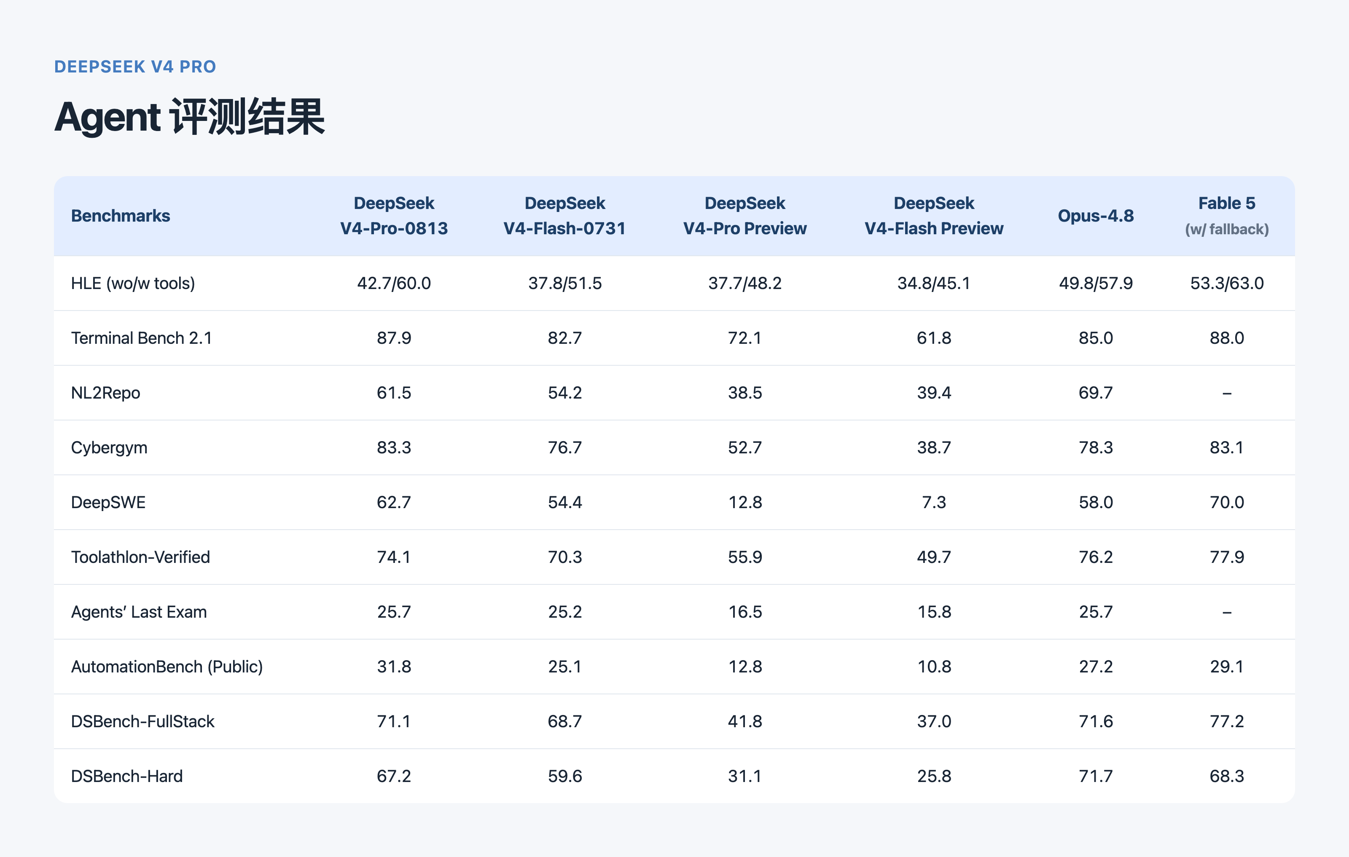
Task: Select the DeepSWE value "62.7"
Action: pyautogui.click(x=394, y=502)
